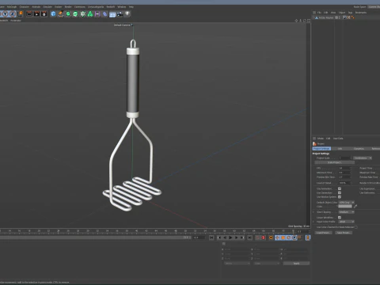Open the Simulate menu

47,6
